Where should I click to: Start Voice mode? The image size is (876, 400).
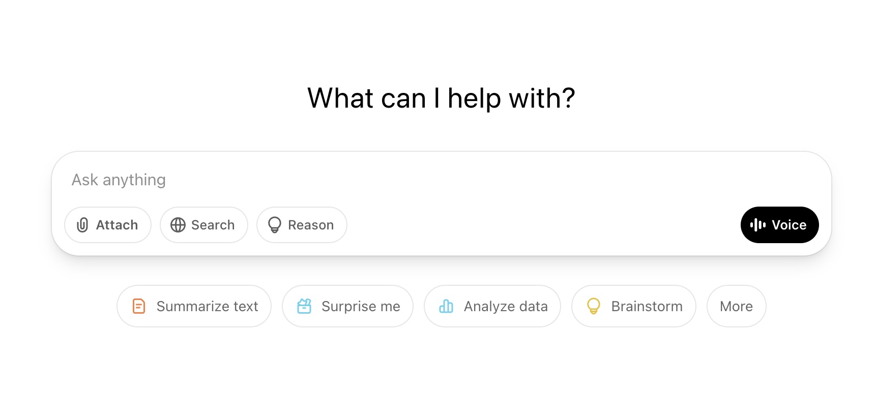pyautogui.click(x=779, y=225)
